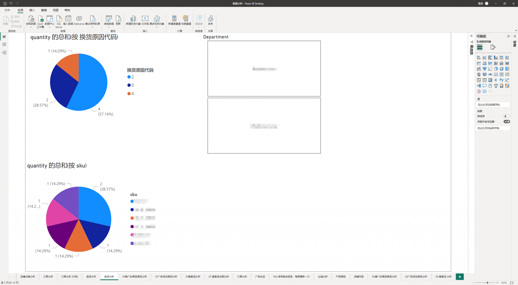518x285 pixels.
Task: Expand the Fields pane
Action: (515, 36)
